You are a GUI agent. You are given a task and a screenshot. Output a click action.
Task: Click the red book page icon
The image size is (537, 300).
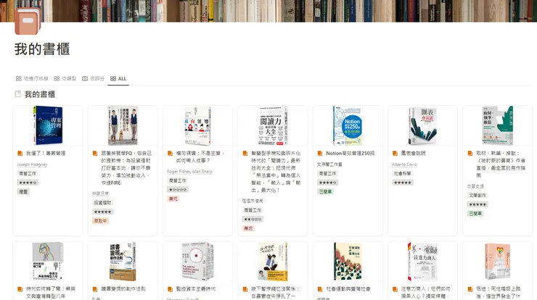28,20
